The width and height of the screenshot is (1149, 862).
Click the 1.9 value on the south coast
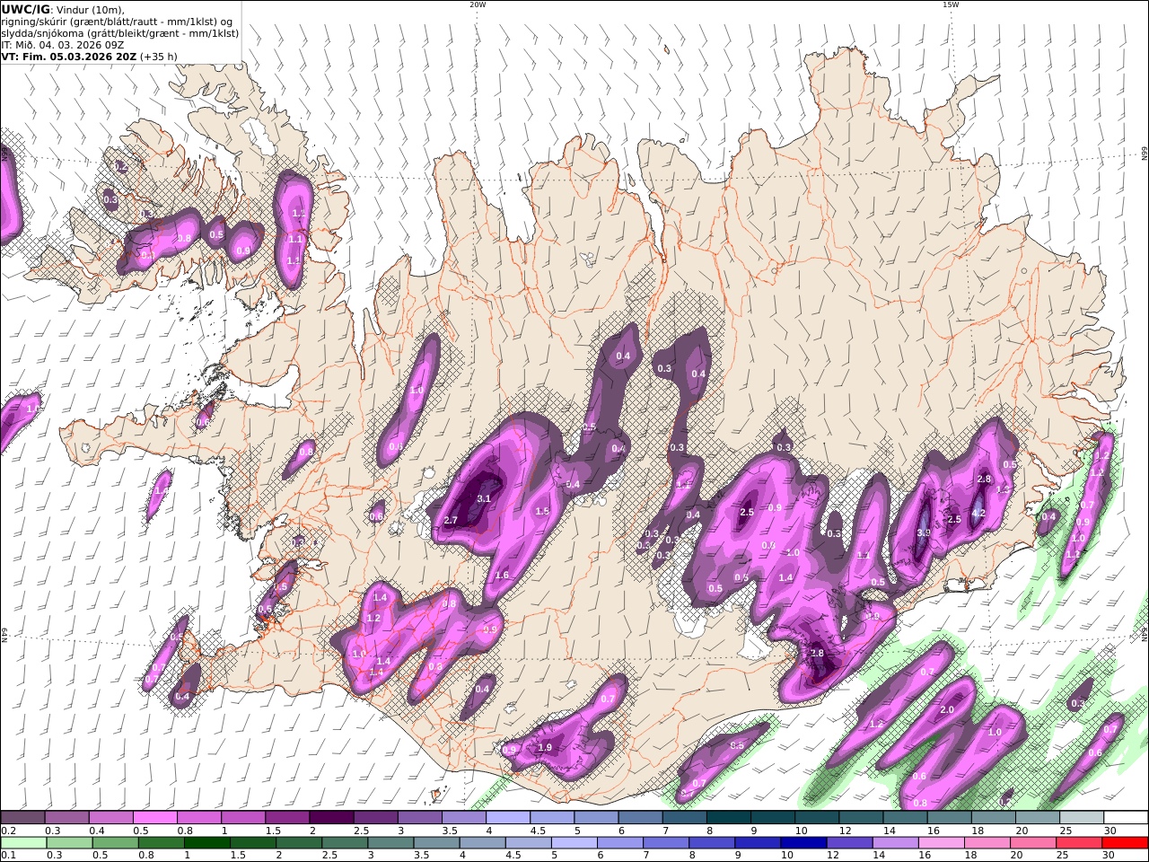544,748
